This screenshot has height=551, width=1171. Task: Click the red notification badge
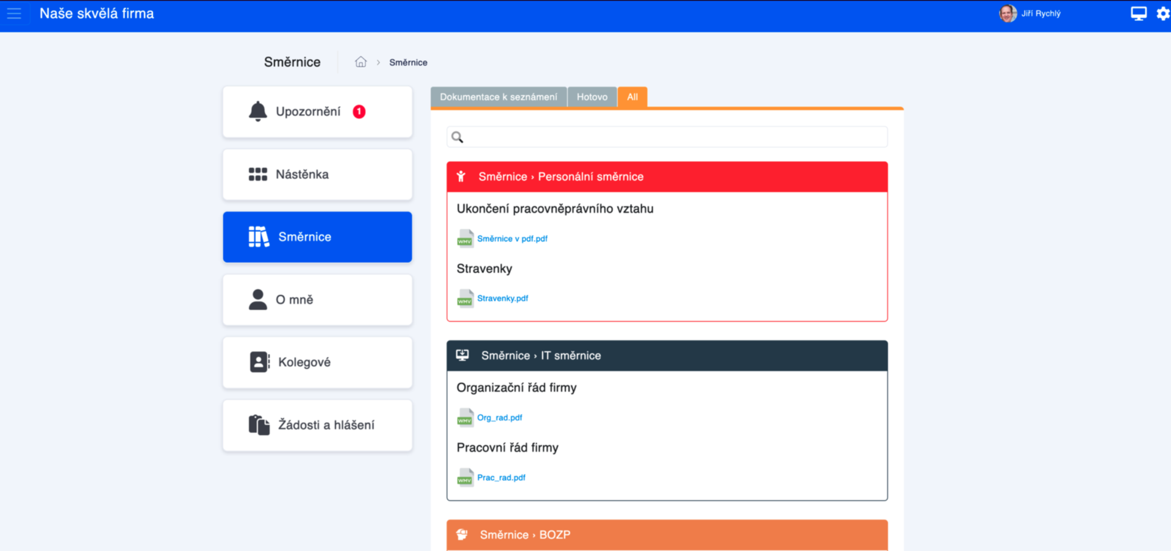359,112
